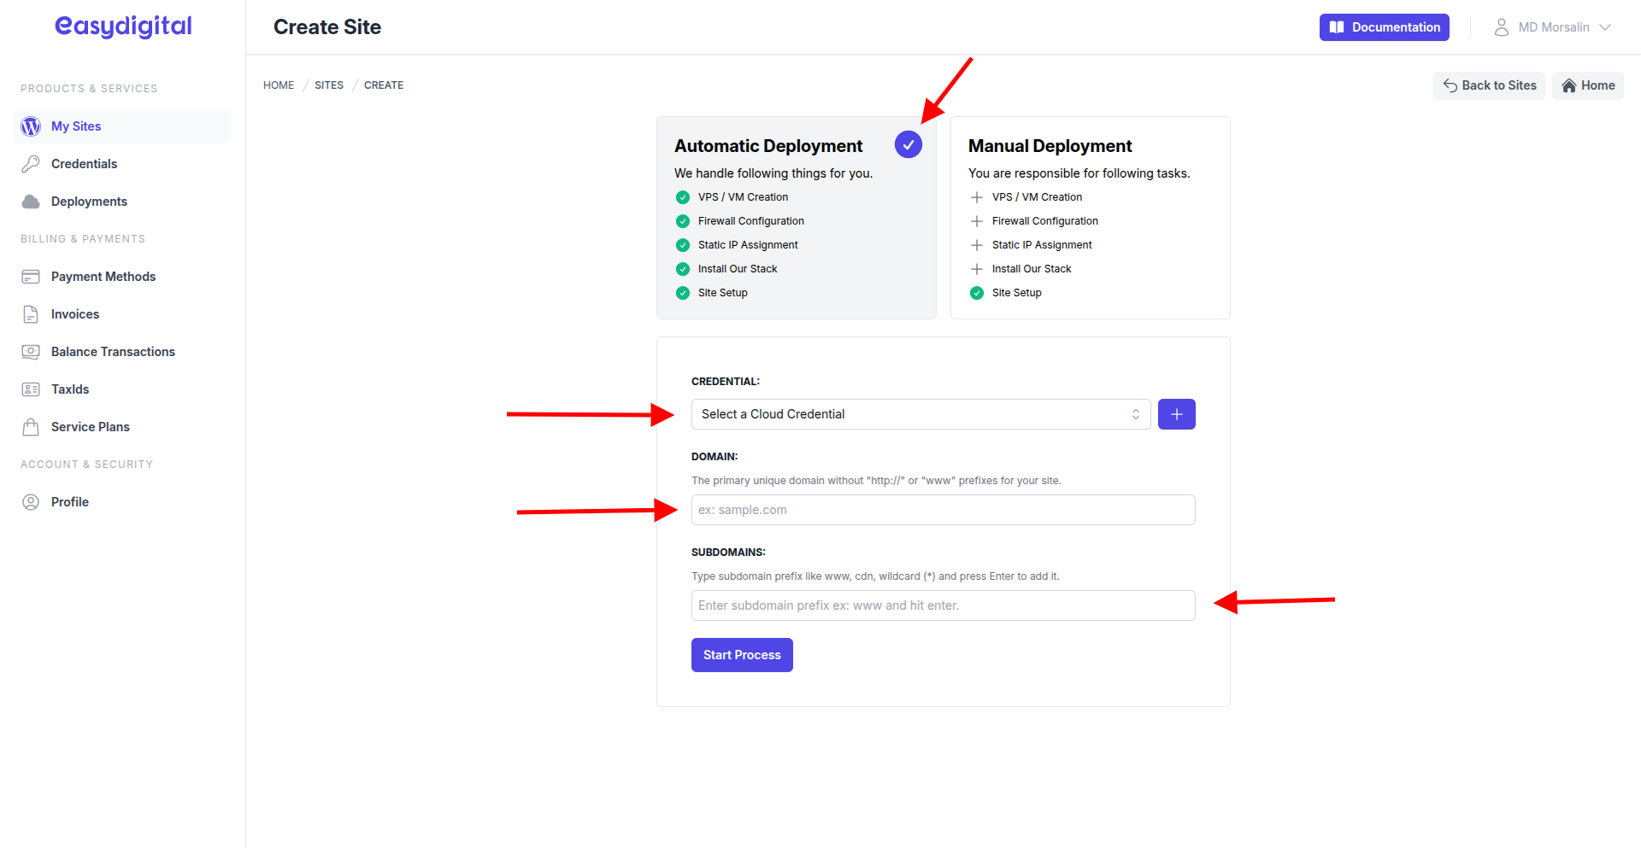Click the Balance Transactions icon

pyautogui.click(x=31, y=351)
